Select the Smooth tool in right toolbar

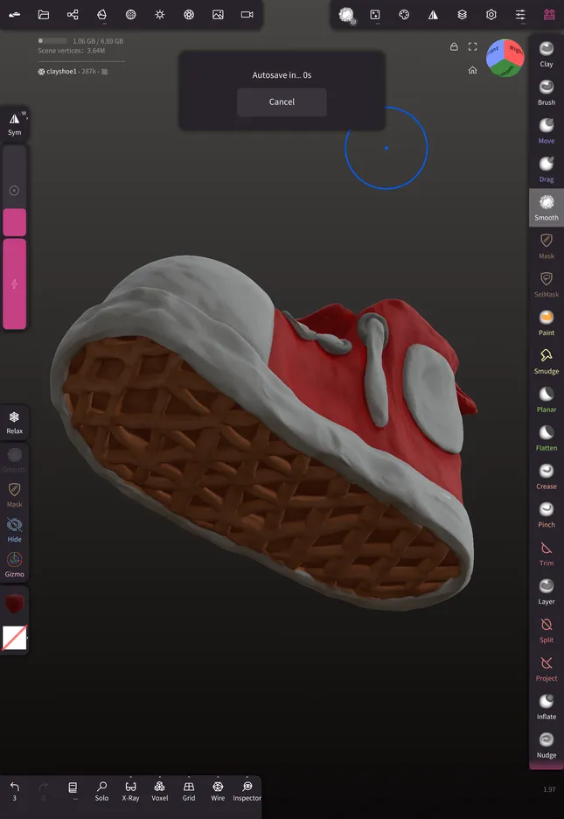pos(547,207)
